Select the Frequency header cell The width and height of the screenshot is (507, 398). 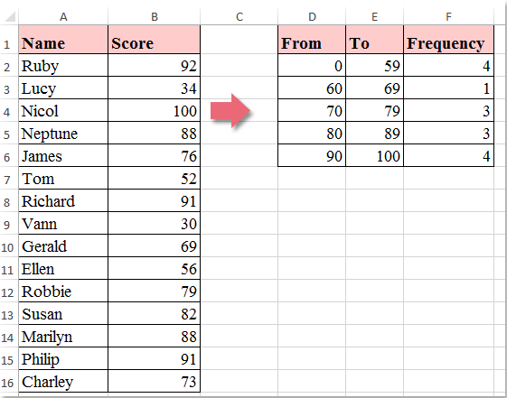tap(448, 40)
